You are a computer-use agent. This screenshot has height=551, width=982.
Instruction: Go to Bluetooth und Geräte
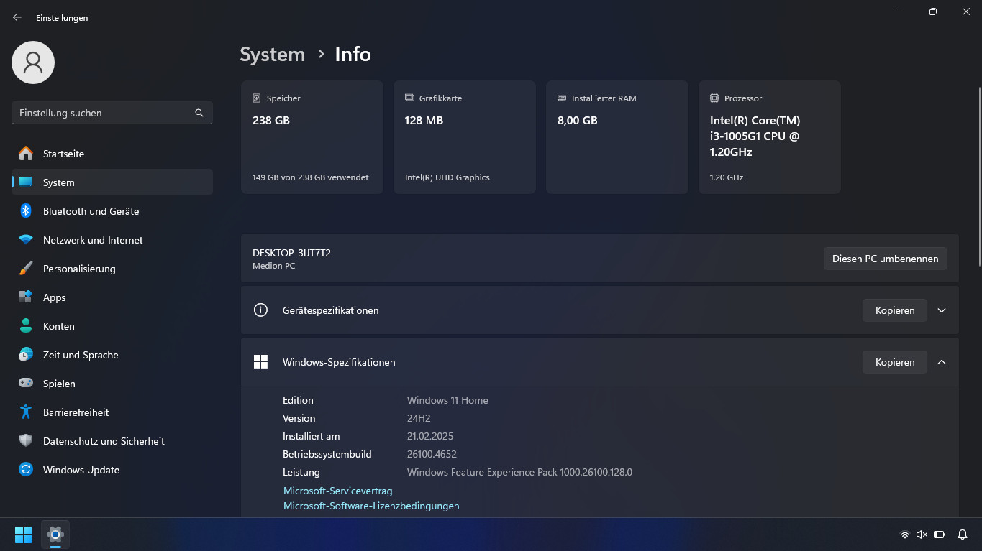click(x=112, y=211)
